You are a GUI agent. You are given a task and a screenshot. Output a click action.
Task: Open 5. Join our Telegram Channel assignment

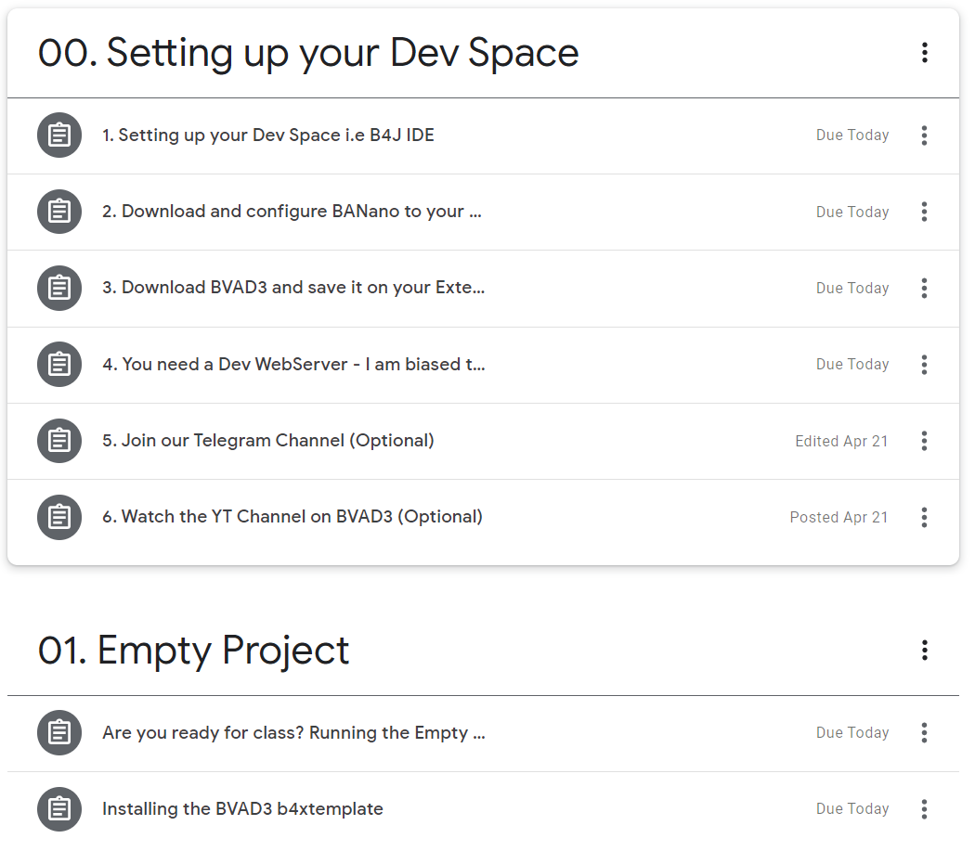pyautogui.click(x=268, y=440)
